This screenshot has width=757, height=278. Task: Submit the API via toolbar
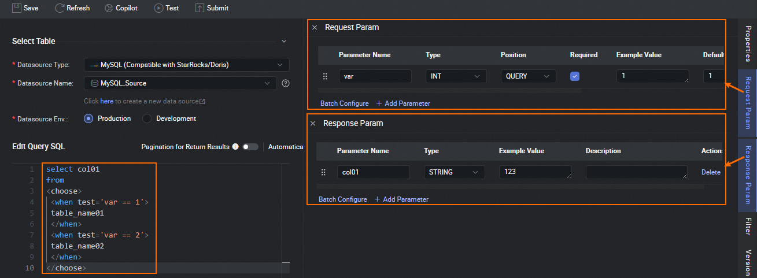pos(200,8)
